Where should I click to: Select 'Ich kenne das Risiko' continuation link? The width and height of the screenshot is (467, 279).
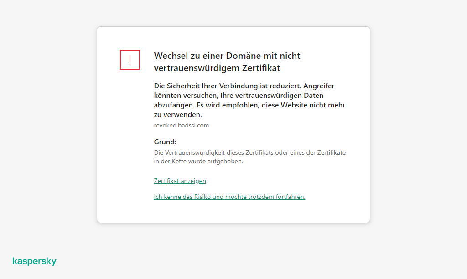click(229, 197)
